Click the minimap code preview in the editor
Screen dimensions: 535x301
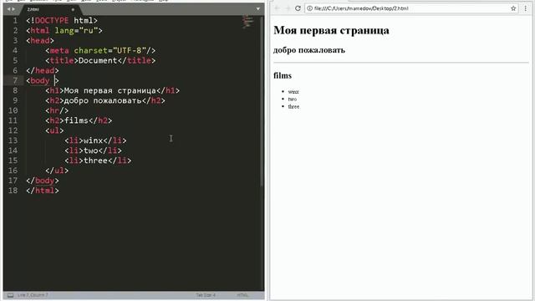coord(247,22)
